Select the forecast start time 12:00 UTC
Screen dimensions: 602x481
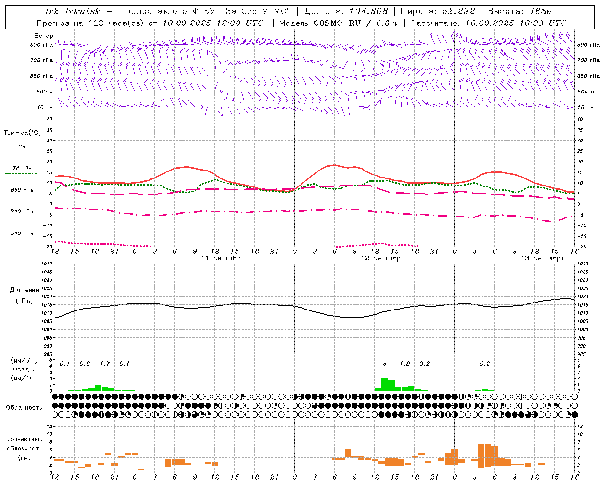240,23
